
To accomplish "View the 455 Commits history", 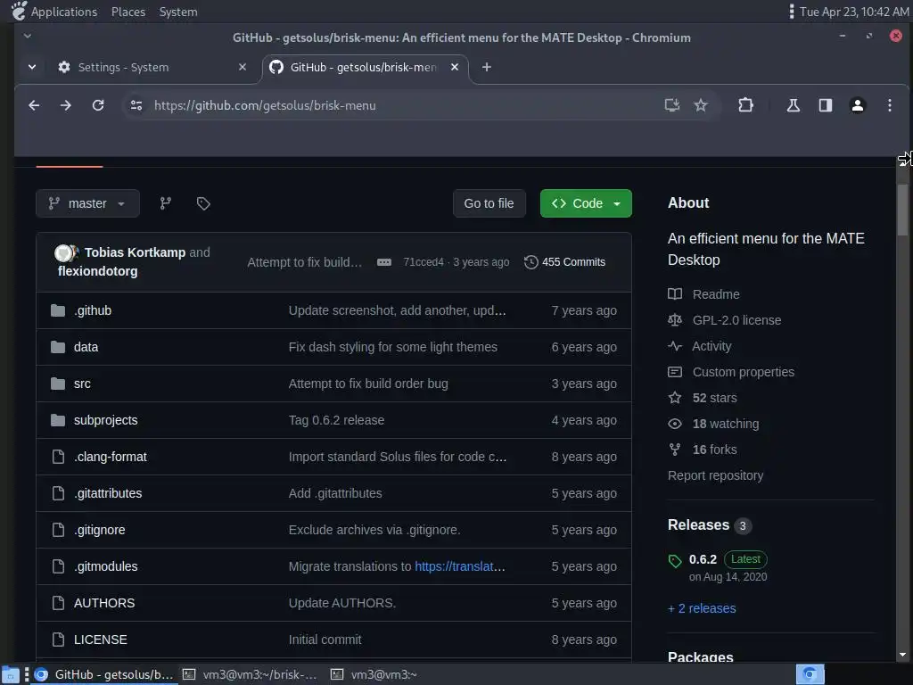I will (x=564, y=262).
